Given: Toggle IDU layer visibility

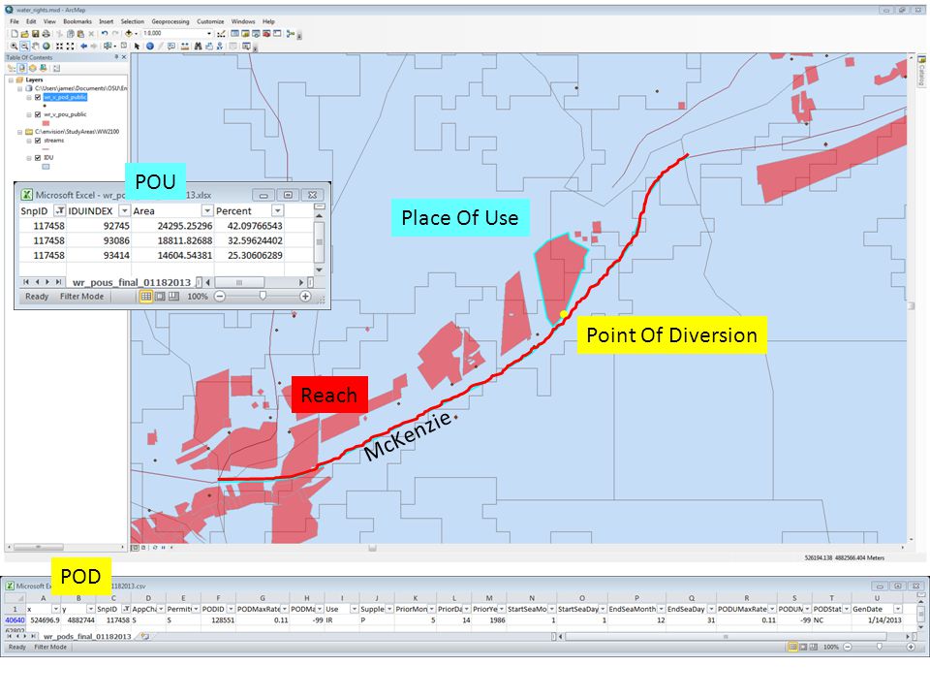Looking at the screenshot, I should (x=38, y=158).
